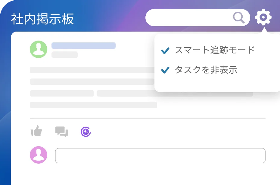This screenshot has height=185, width=280.
Task: Open settings with the gear icon
Action: [x=263, y=18]
